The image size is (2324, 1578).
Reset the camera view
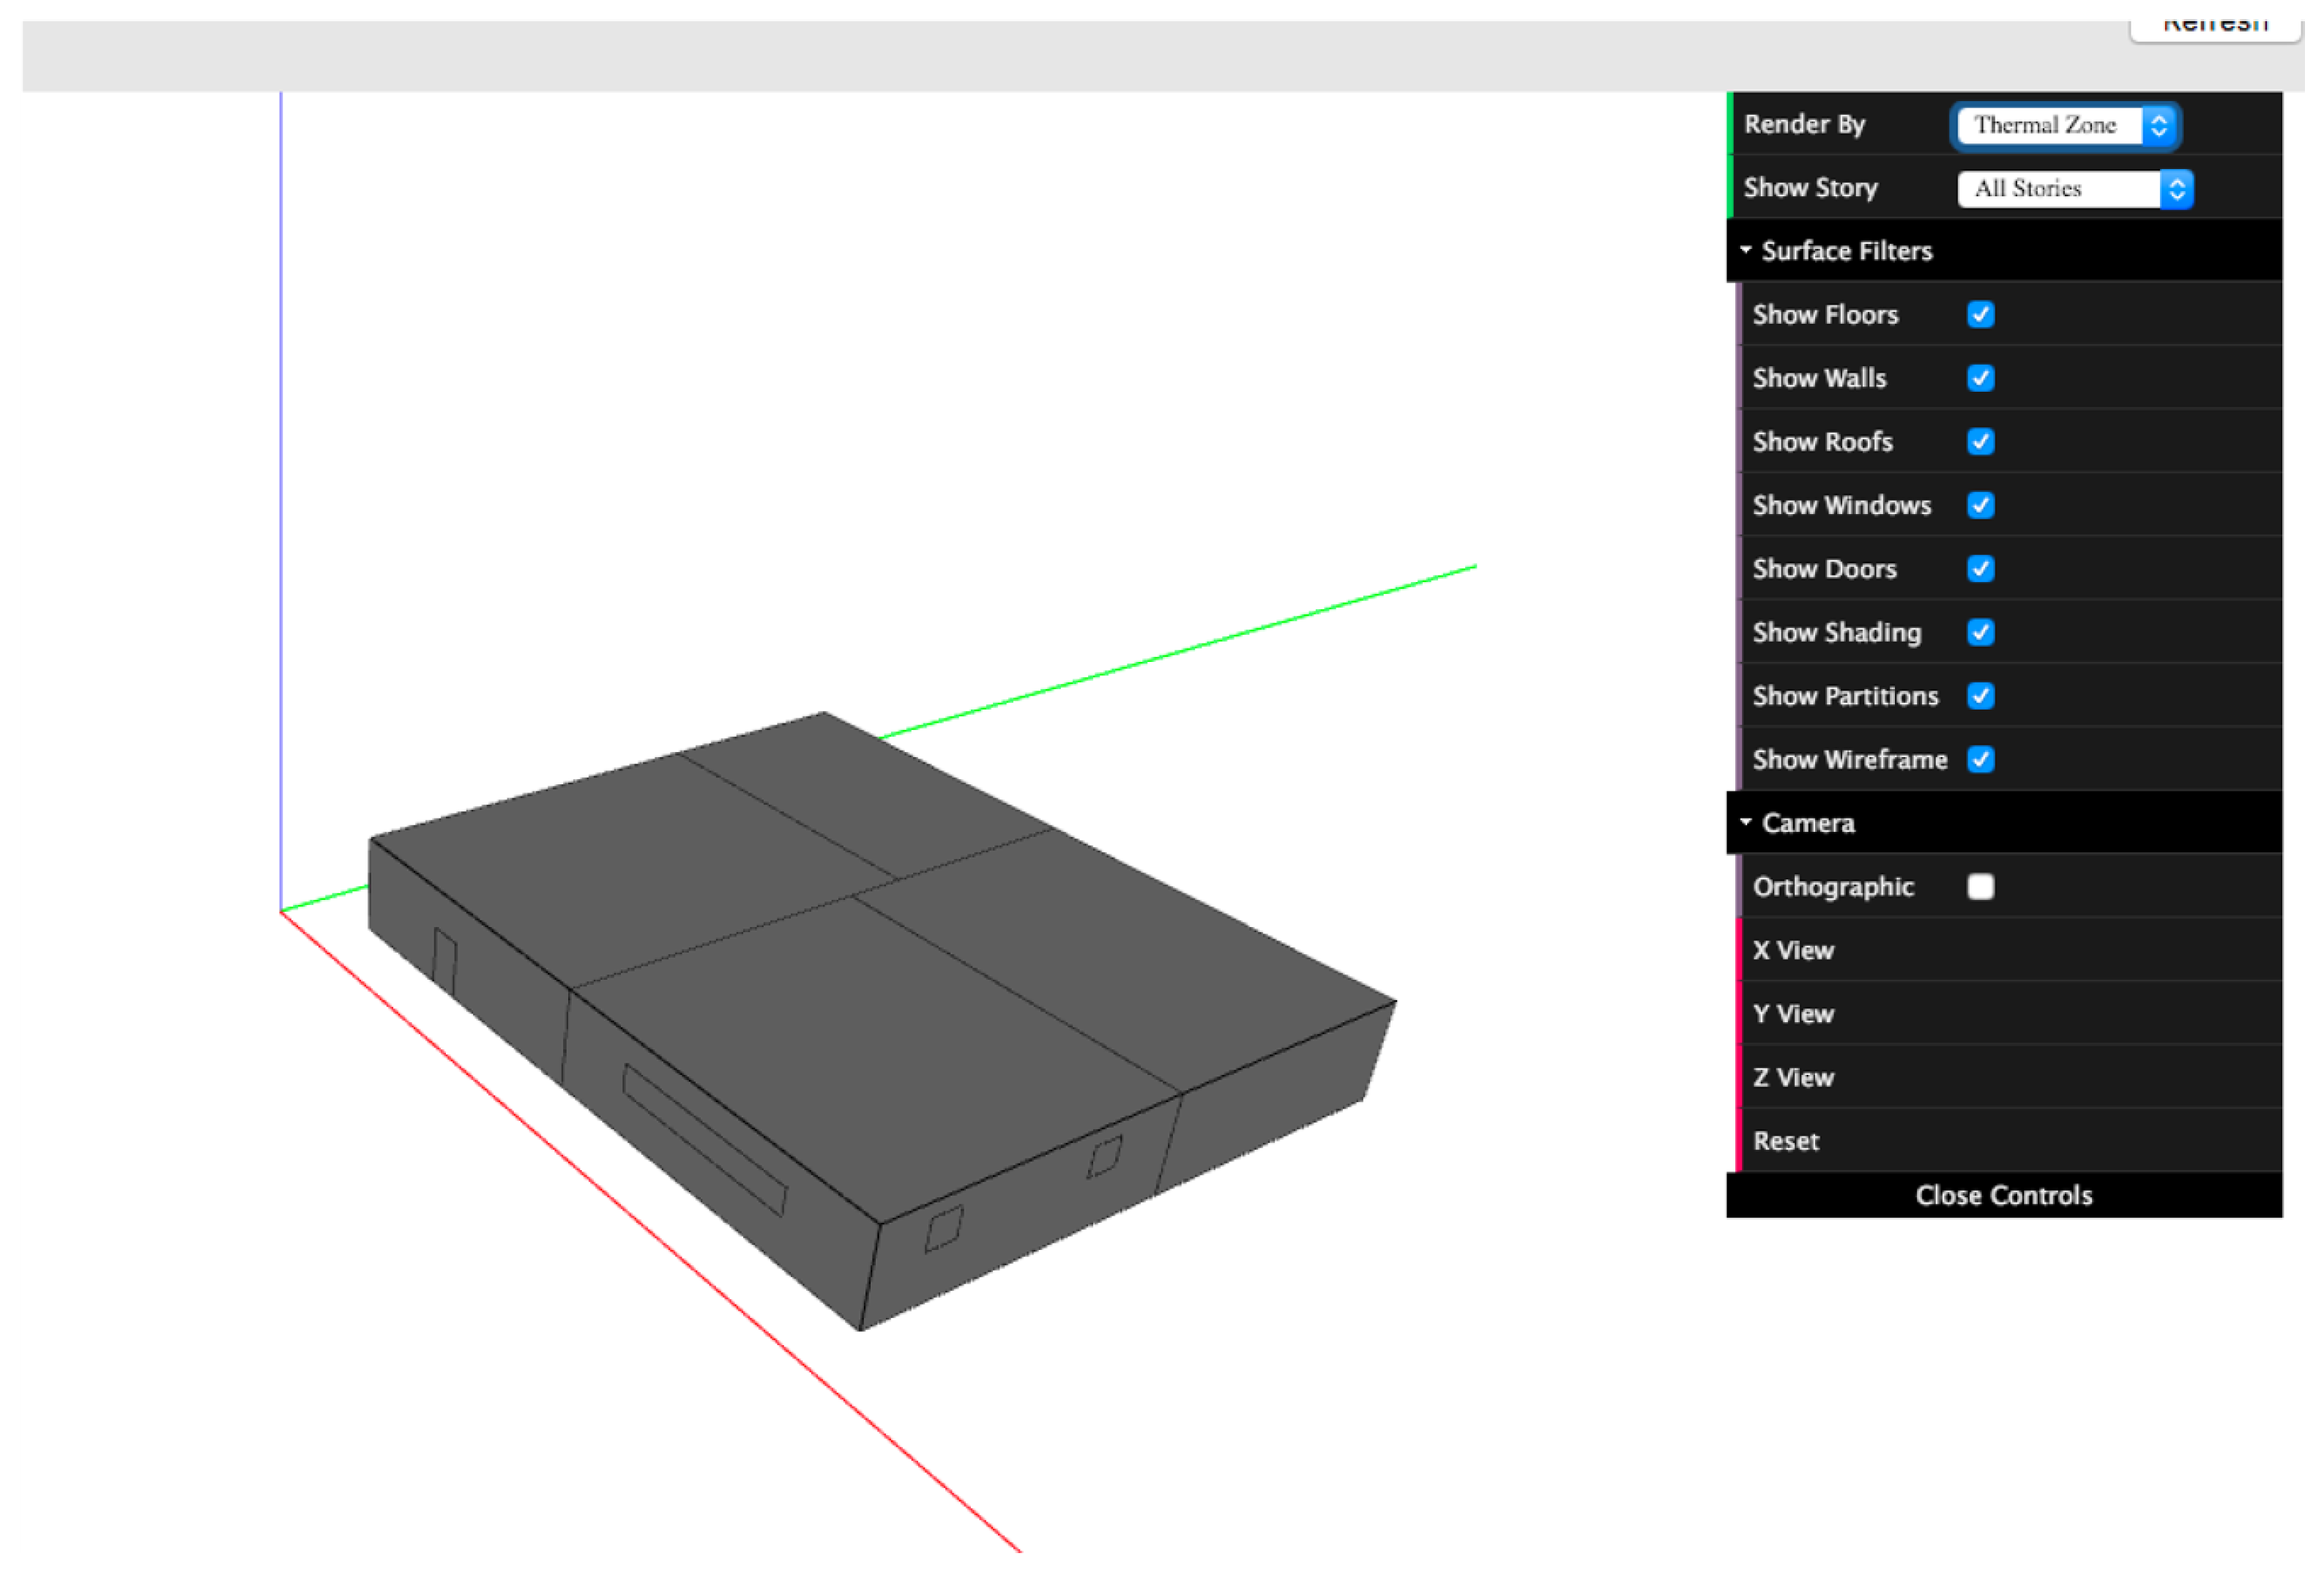tap(1786, 1142)
